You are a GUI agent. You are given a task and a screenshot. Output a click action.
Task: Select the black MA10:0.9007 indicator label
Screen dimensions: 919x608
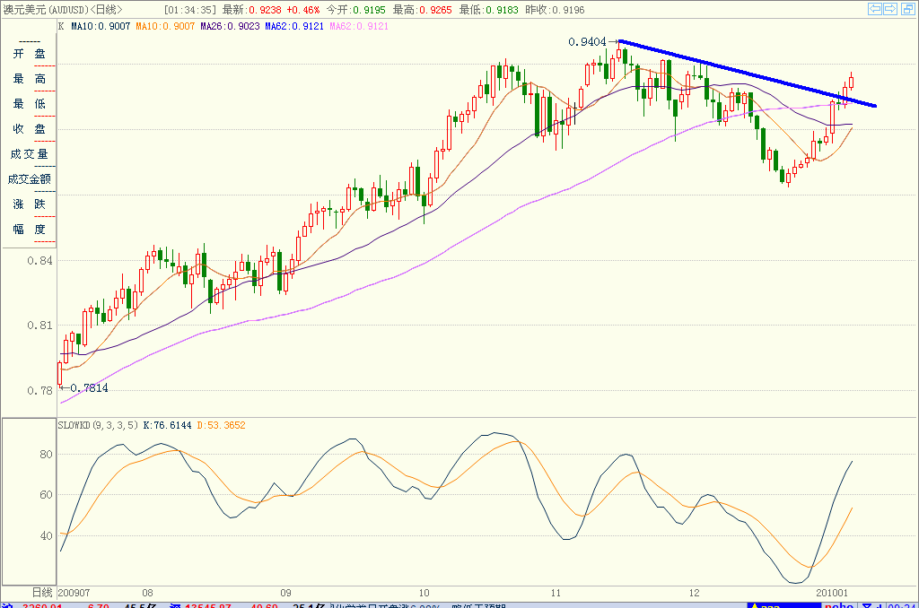(101, 26)
